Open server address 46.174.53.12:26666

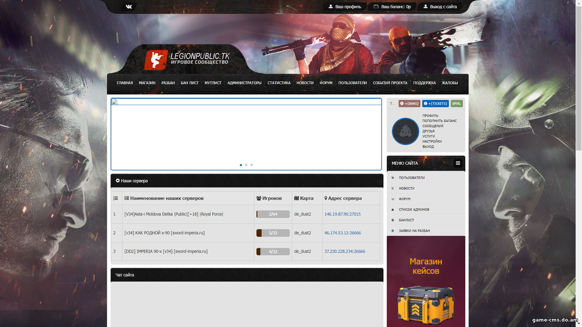(x=343, y=233)
